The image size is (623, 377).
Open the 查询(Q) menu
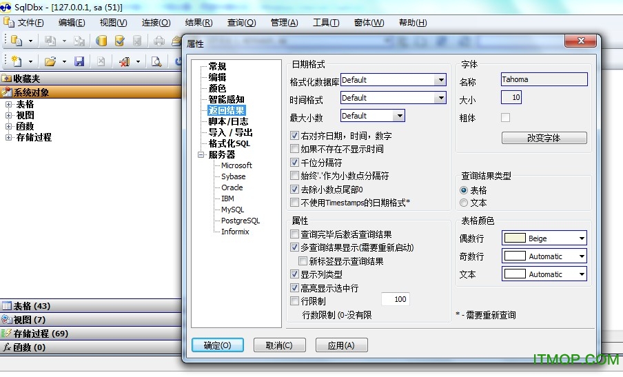[x=242, y=23]
